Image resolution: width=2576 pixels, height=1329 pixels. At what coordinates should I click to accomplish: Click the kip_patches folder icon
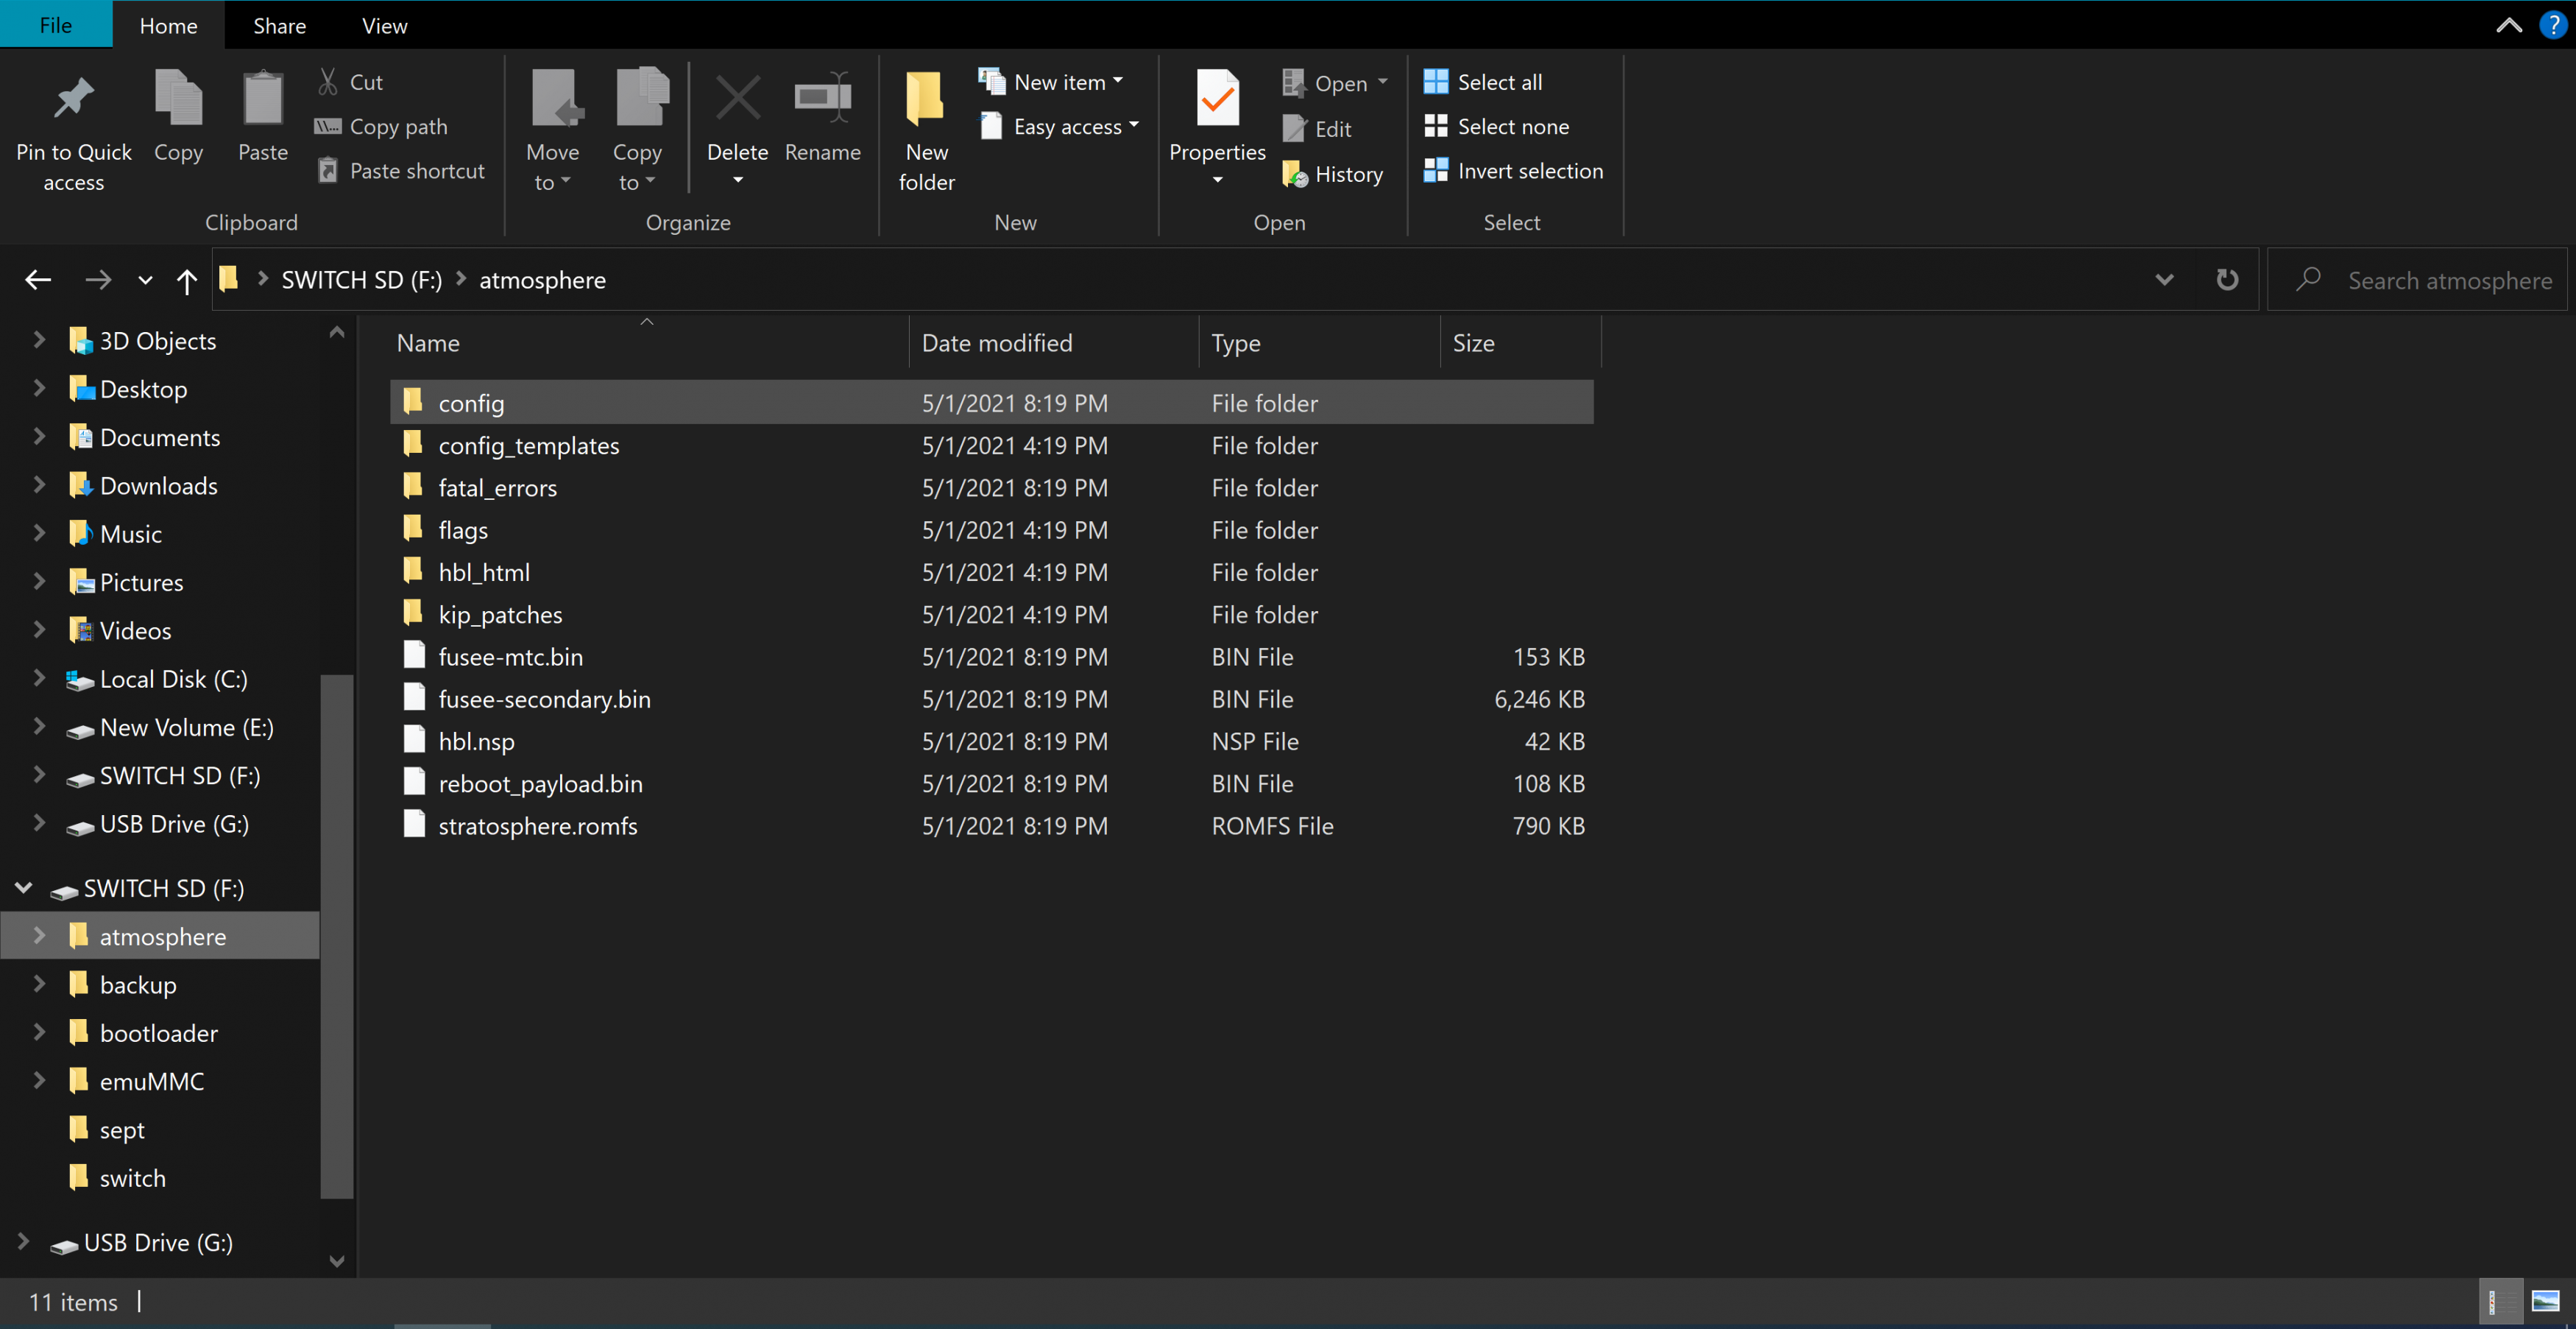(413, 613)
